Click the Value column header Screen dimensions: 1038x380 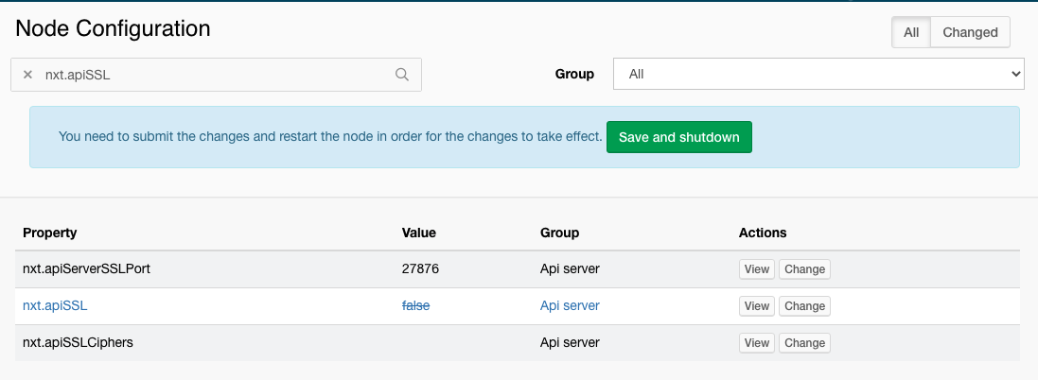[419, 233]
